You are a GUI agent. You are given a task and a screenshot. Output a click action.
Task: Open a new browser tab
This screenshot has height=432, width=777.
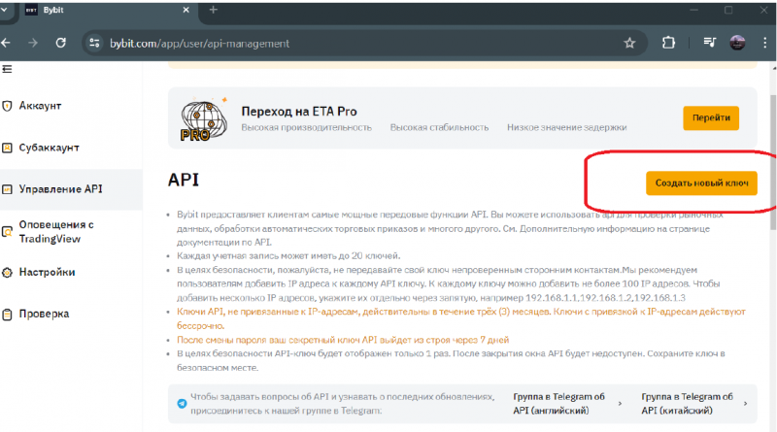pos(213,10)
